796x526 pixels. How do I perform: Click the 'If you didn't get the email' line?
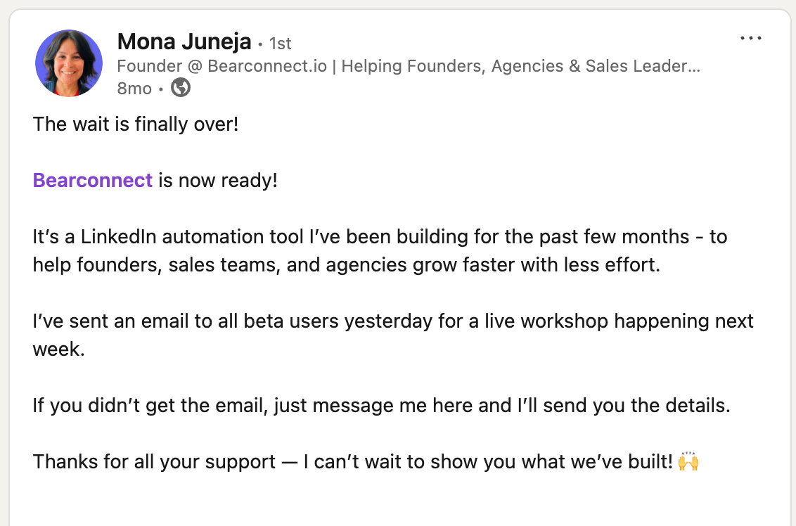click(x=381, y=406)
